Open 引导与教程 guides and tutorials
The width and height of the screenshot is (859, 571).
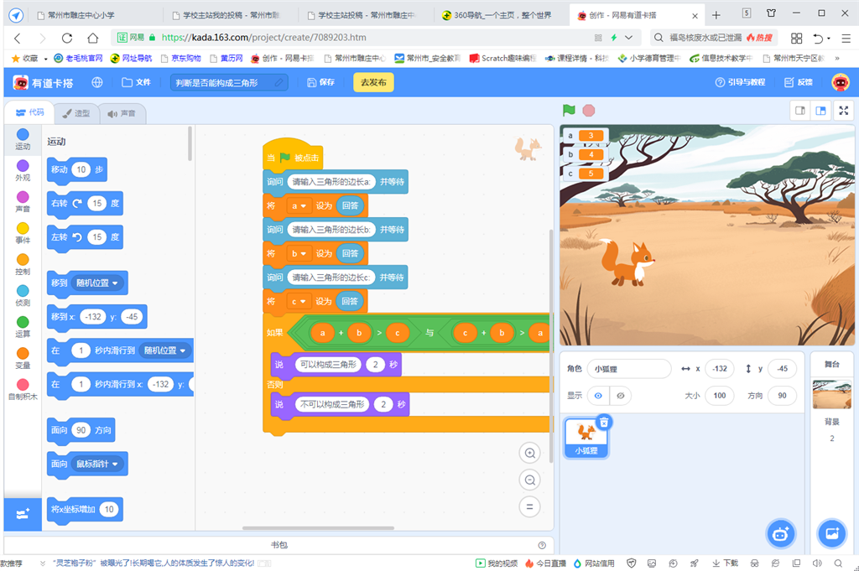[740, 83]
